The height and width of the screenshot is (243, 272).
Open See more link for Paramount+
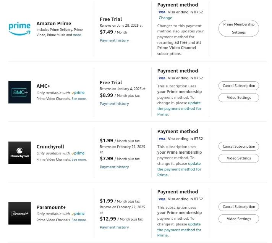pos(79,220)
